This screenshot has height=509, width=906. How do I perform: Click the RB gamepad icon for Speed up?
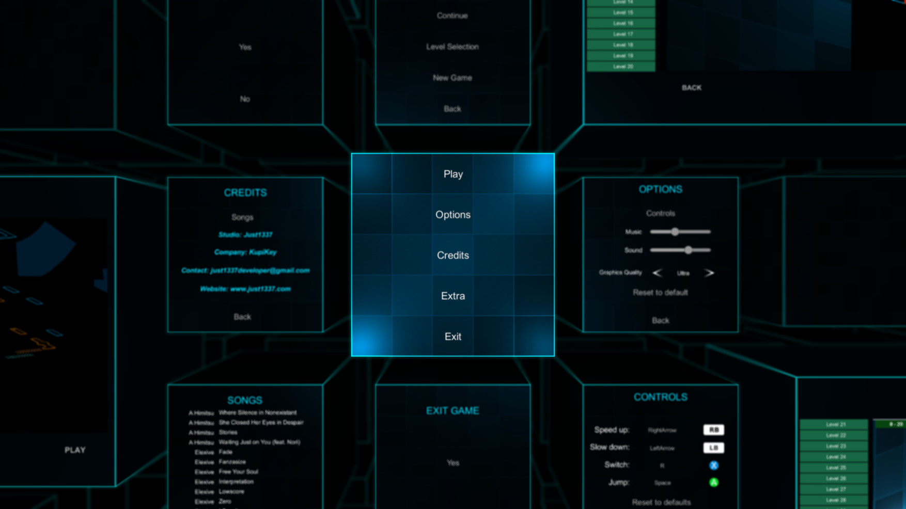tap(713, 430)
